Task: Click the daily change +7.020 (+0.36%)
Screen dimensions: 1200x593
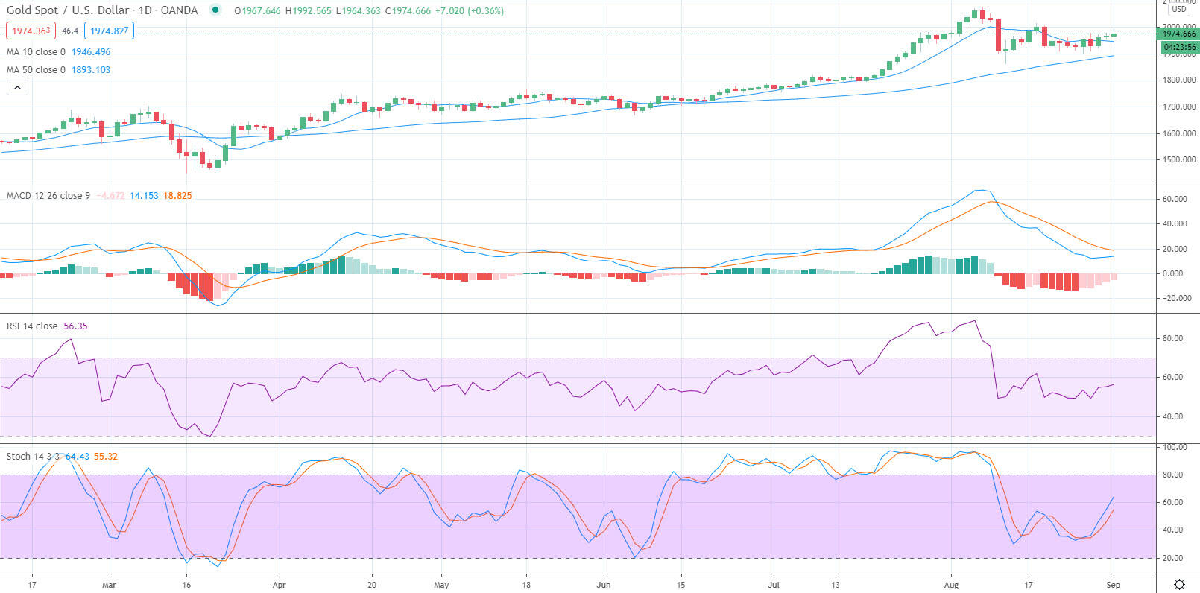Action: point(470,11)
